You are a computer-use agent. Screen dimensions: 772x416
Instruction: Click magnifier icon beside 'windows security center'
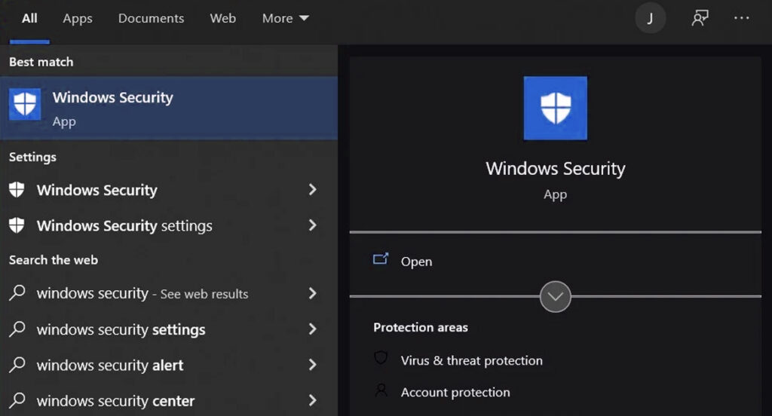coord(17,399)
